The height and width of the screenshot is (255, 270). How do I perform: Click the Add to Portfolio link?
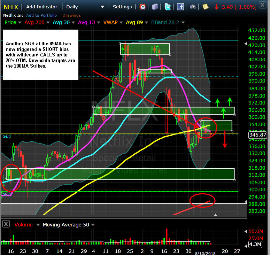click(x=41, y=15)
